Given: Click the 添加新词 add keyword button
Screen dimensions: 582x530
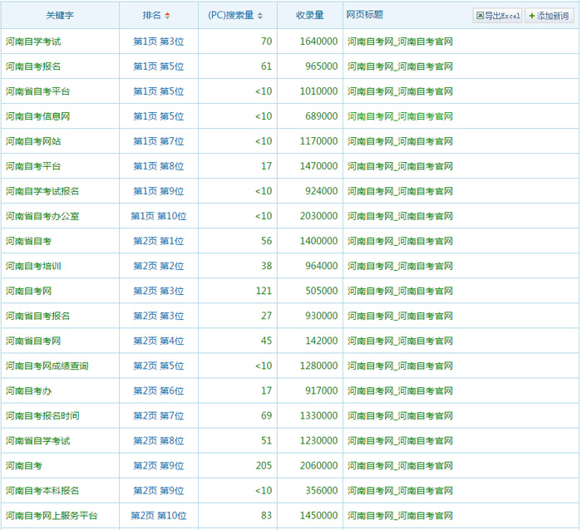Looking at the screenshot, I should (550, 16).
